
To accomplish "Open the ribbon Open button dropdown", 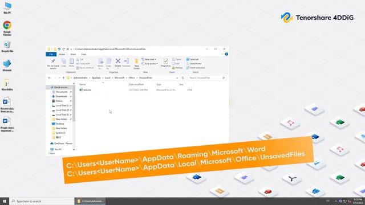I will tap(177, 59).
